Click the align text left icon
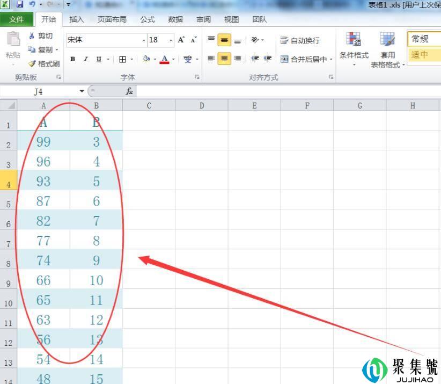Screen dimensions: 441x384 [x=211, y=59]
